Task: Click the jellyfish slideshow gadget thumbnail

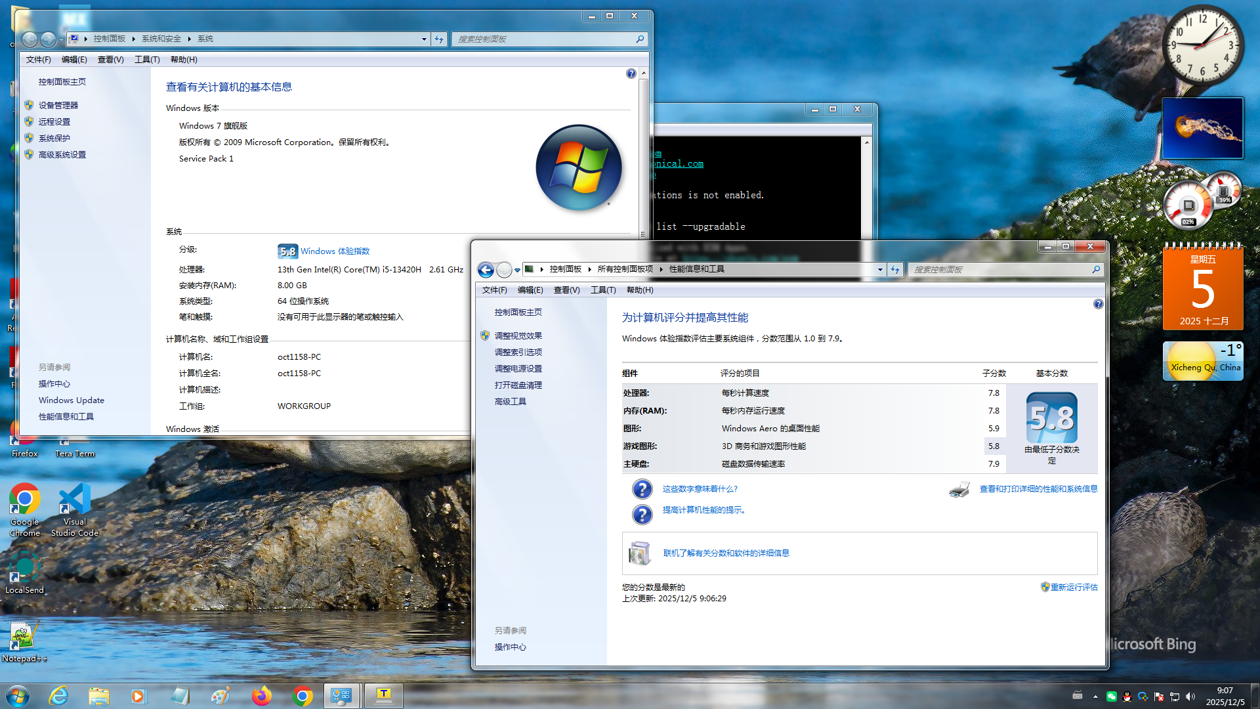Action: (1202, 128)
